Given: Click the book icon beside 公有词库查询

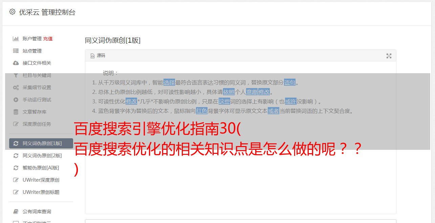Looking at the screenshot, I should (x=16, y=211).
